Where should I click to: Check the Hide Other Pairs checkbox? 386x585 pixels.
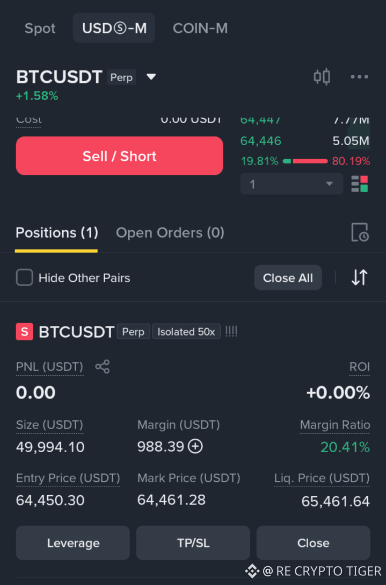click(25, 277)
